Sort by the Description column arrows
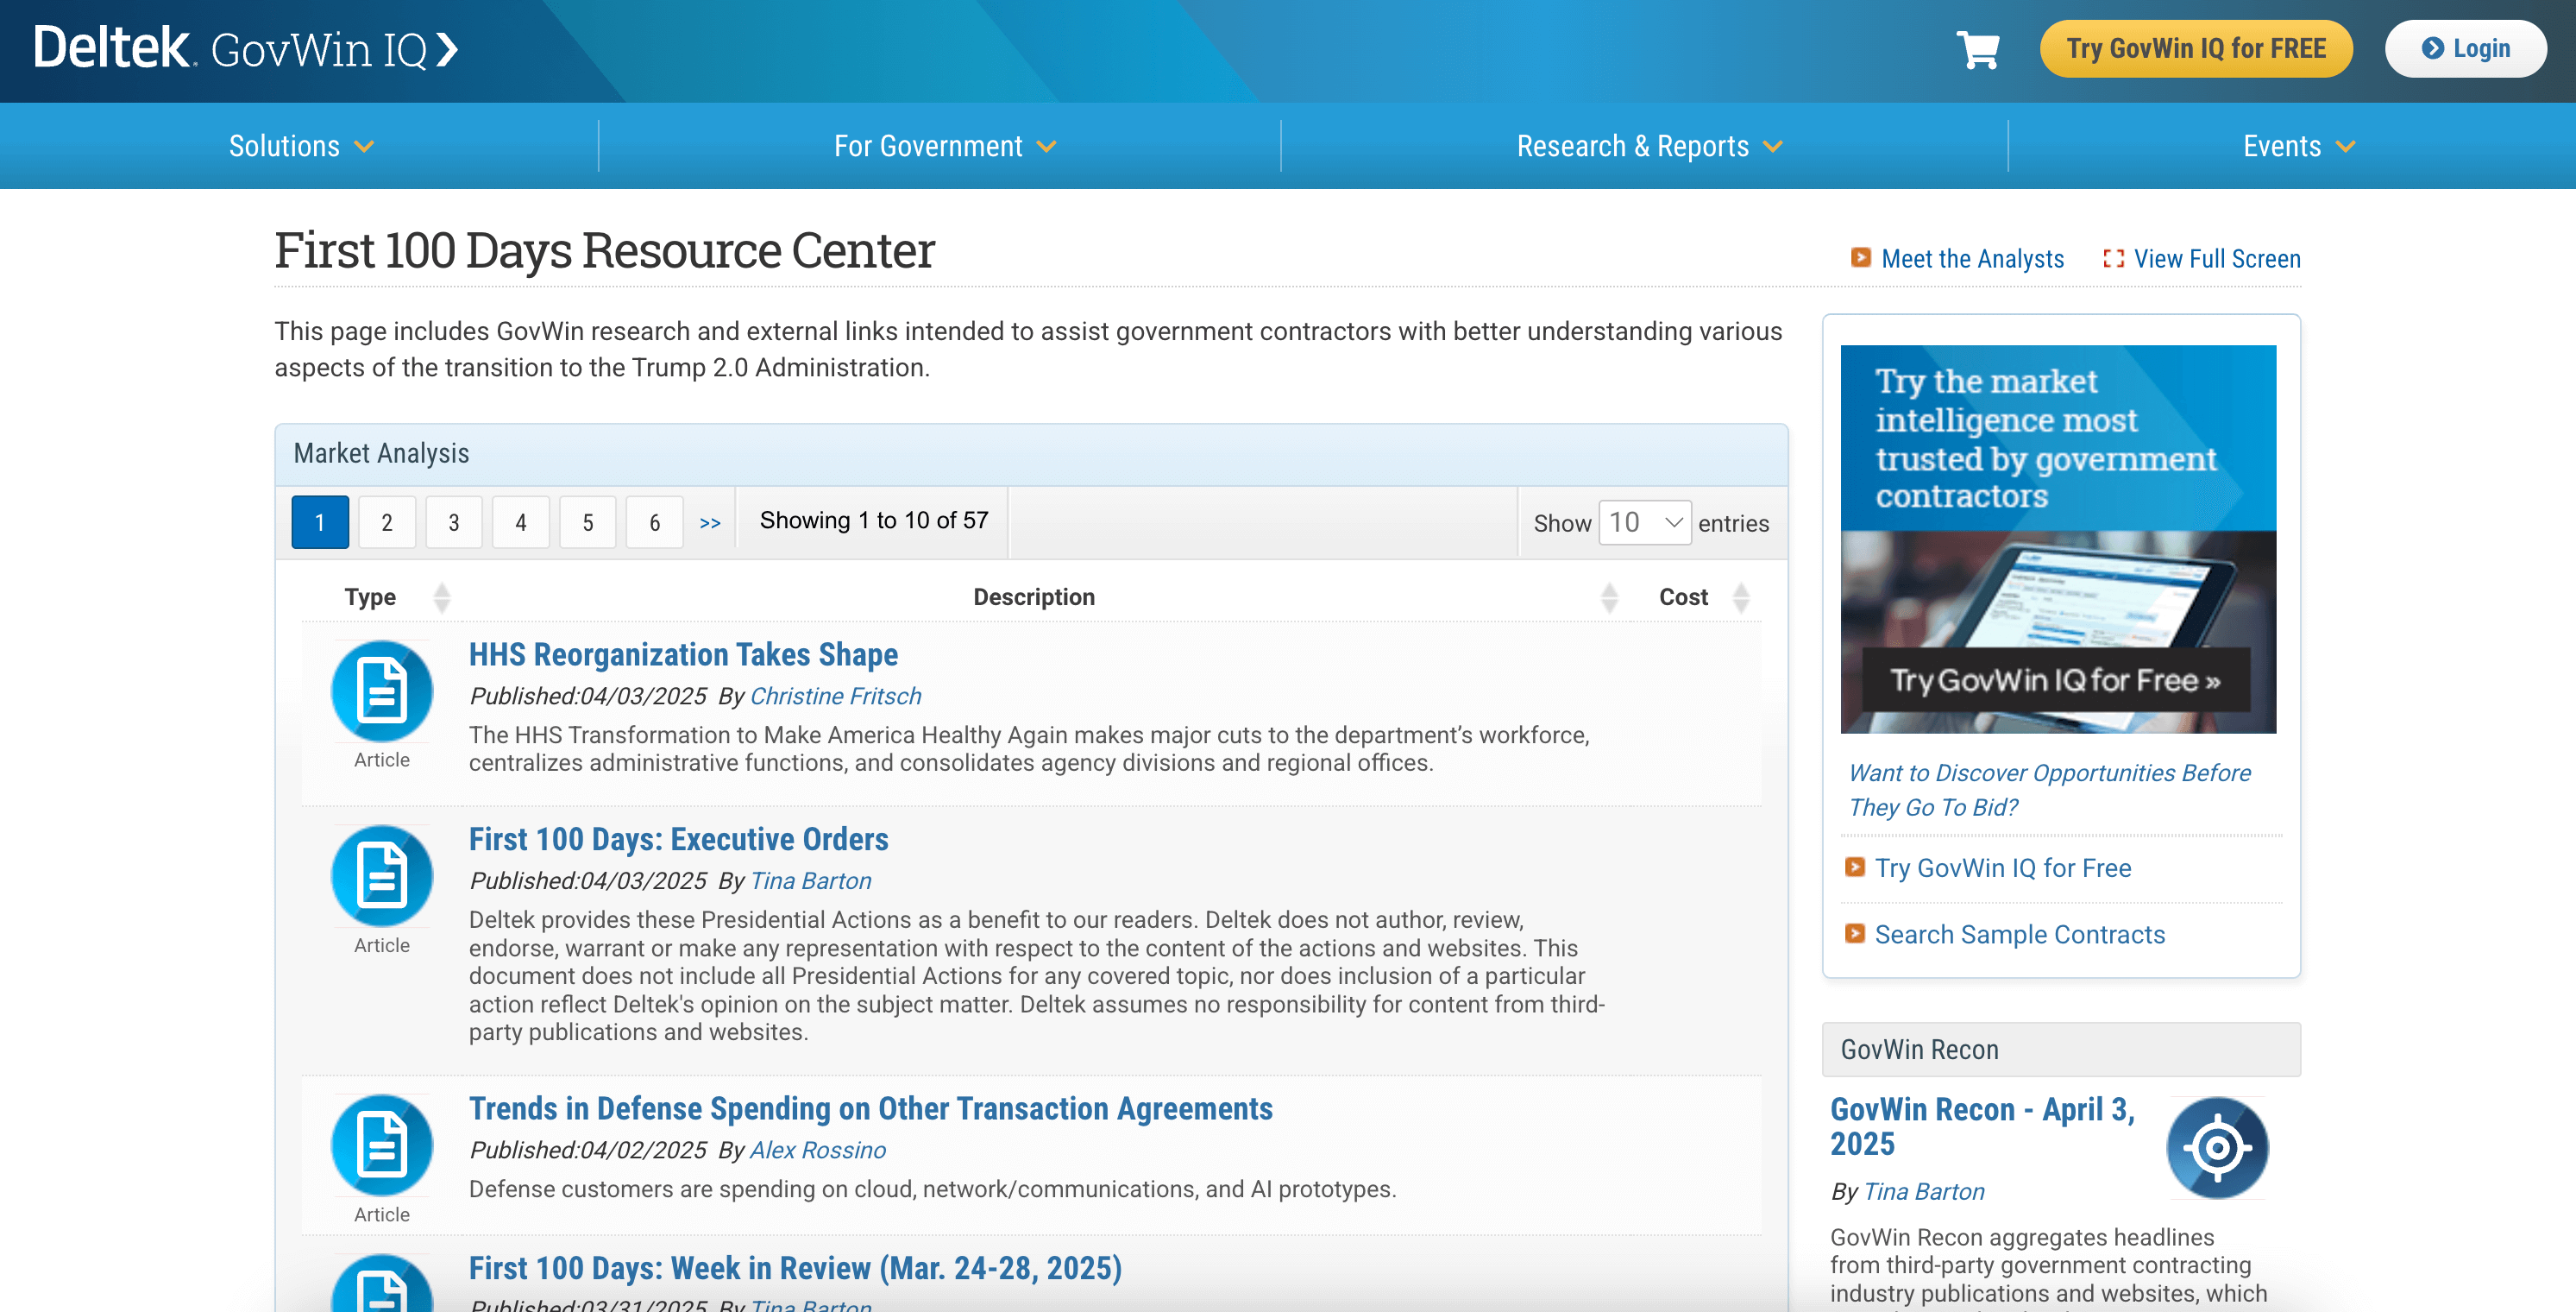This screenshot has height=1312, width=2576. (x=1608, y=597)
